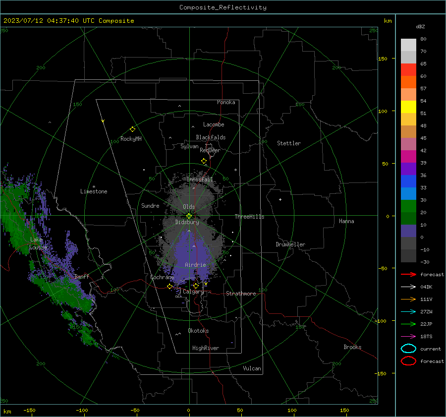The width and height of the screenshot is (446, 417).
Task: Click the slate purple 10-0 dBZ swatch
Action: [408, 231]
